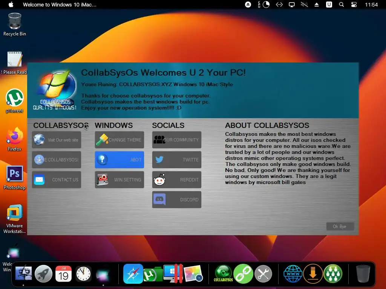Screen dimensions: 386x289
Task: Click the RERDDIT social button
Action: [177, 179]
